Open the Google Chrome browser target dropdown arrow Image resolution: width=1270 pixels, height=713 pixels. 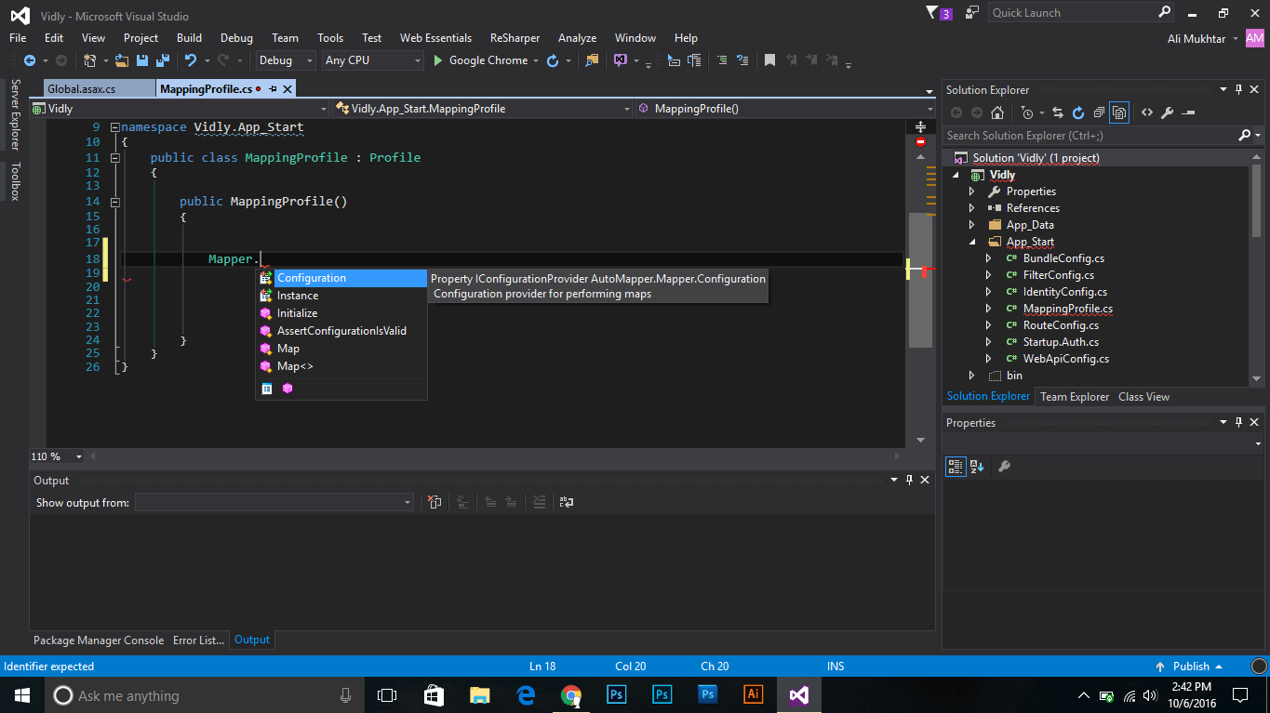point(536,60)
